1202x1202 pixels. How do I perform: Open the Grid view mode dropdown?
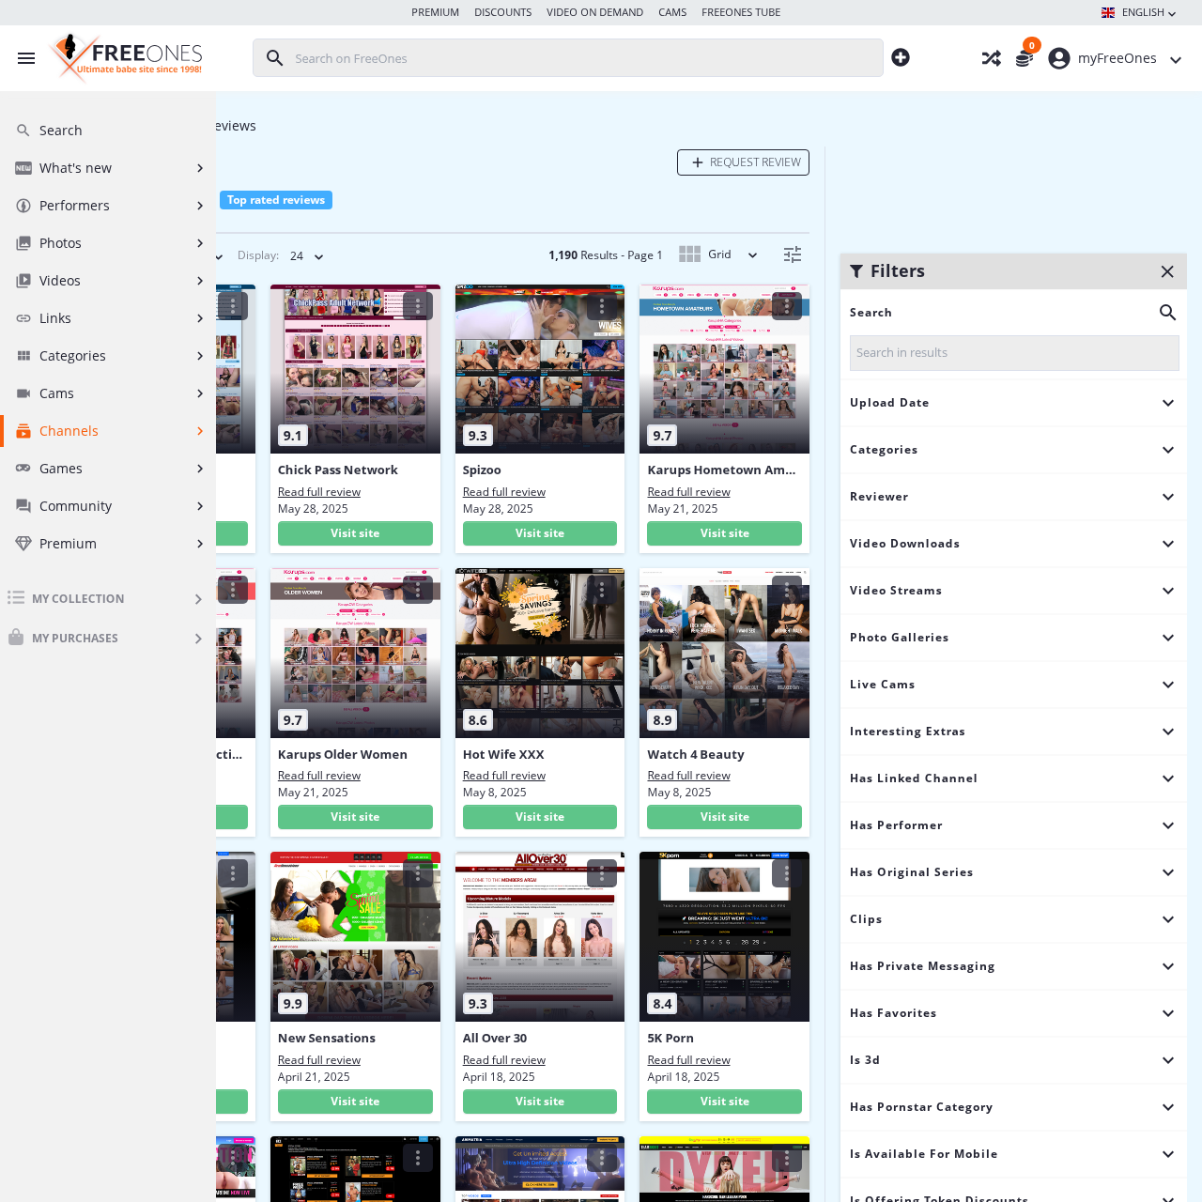(x=719, y=254)
